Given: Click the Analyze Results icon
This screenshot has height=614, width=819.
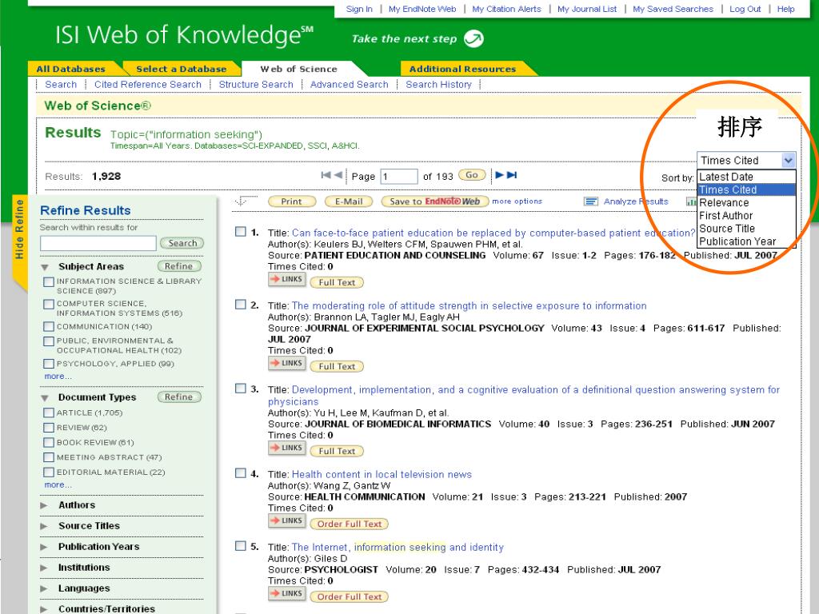Looking at the screenshot, I should 591,201.
